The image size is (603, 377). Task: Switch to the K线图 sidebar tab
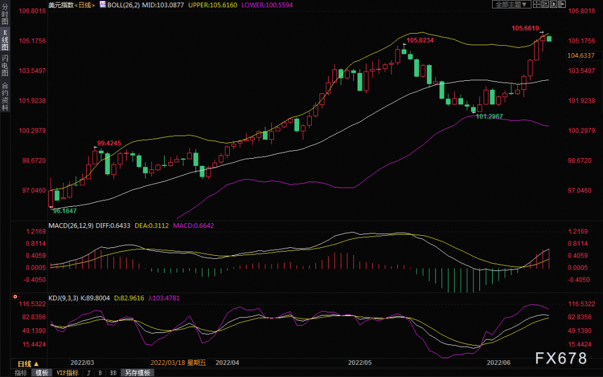coord(5,40)
